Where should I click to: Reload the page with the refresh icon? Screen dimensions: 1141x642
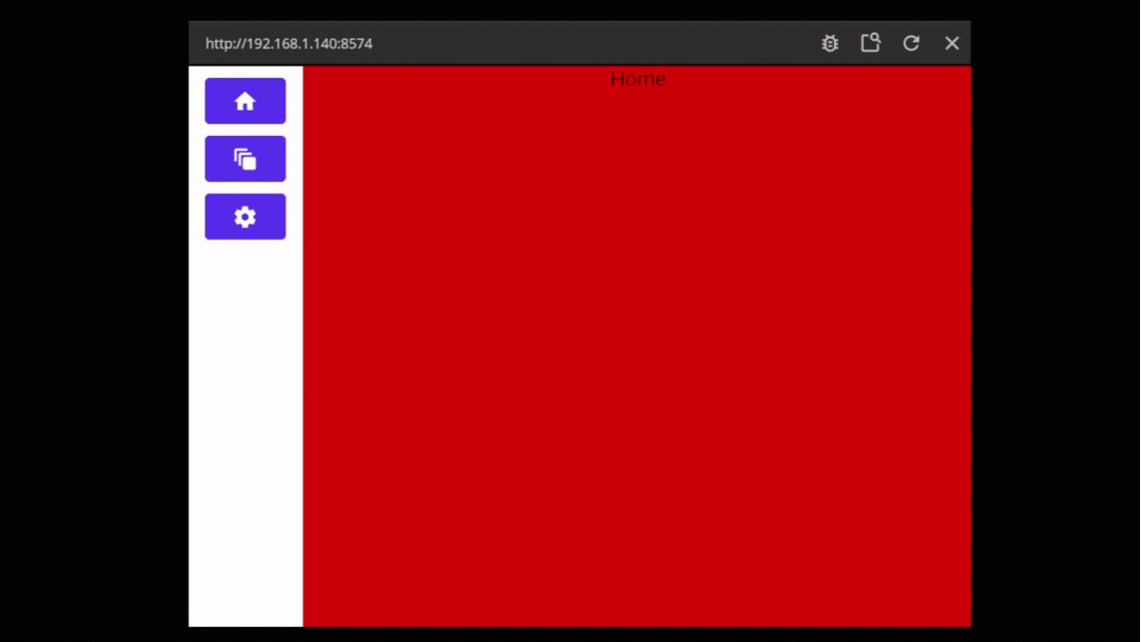pyautogui.click(x=911, y=43)
